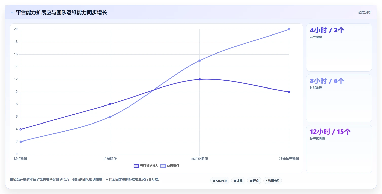Click the 稳定运营阶段 x-axis label
Image resolution: width=382 pixels, height=194 pixels.
coord(289,159)
